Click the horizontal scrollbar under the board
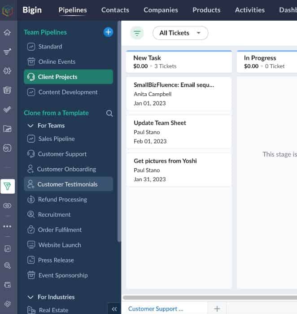The width and height of the screenshot is (297, 314). [210, 297]
